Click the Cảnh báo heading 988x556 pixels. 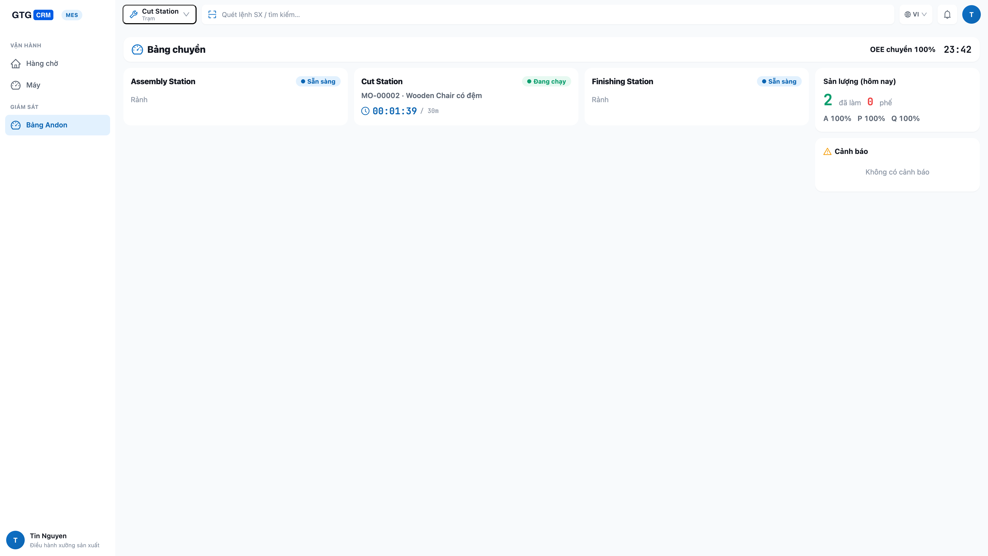coord(851,152)
